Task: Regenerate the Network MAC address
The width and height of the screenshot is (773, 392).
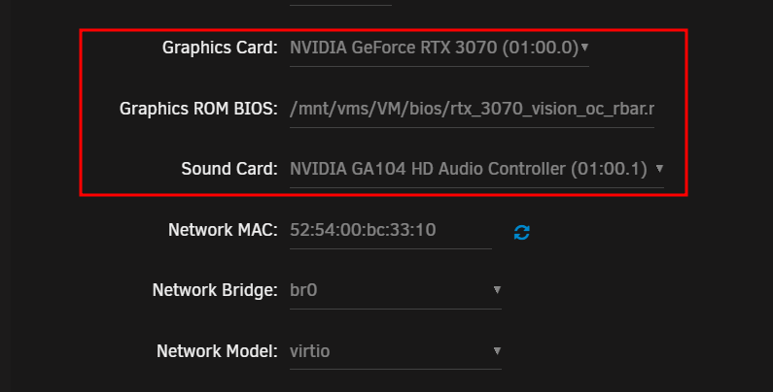Action: 521,232
